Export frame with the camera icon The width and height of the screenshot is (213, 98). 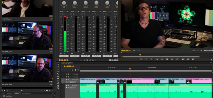click(x=193, y=59)
